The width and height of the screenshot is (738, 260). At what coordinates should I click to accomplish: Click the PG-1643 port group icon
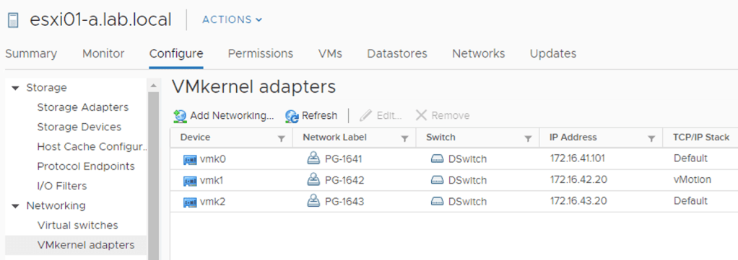(313, 201)
